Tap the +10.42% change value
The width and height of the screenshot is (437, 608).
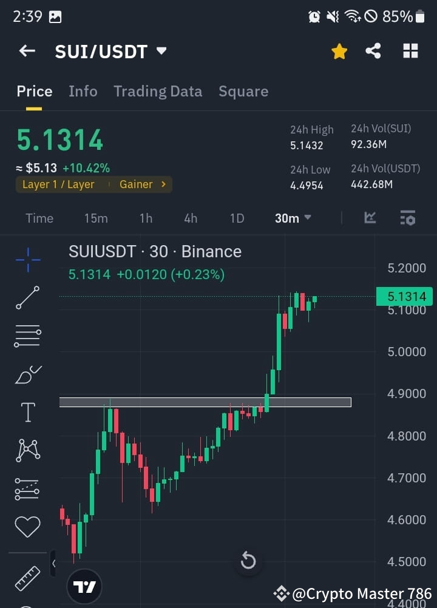86,168
